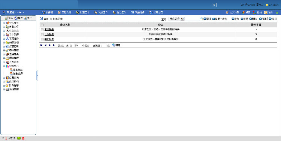Toggle the select-all checkbox in table header
This screenshot has width=281, height=141.
pos(42,25)
